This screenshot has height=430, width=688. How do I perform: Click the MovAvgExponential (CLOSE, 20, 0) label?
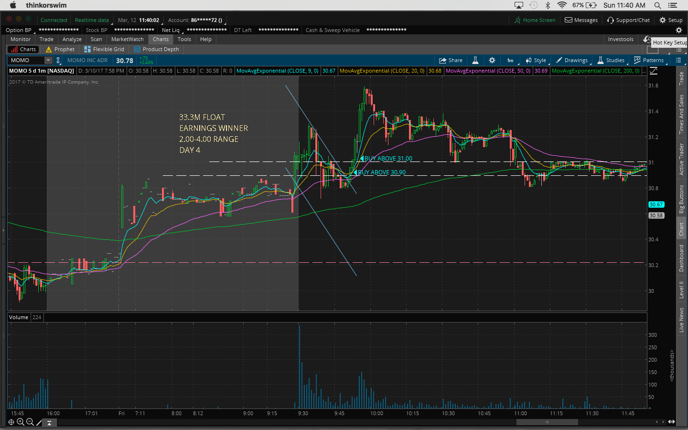pos(382,71)
